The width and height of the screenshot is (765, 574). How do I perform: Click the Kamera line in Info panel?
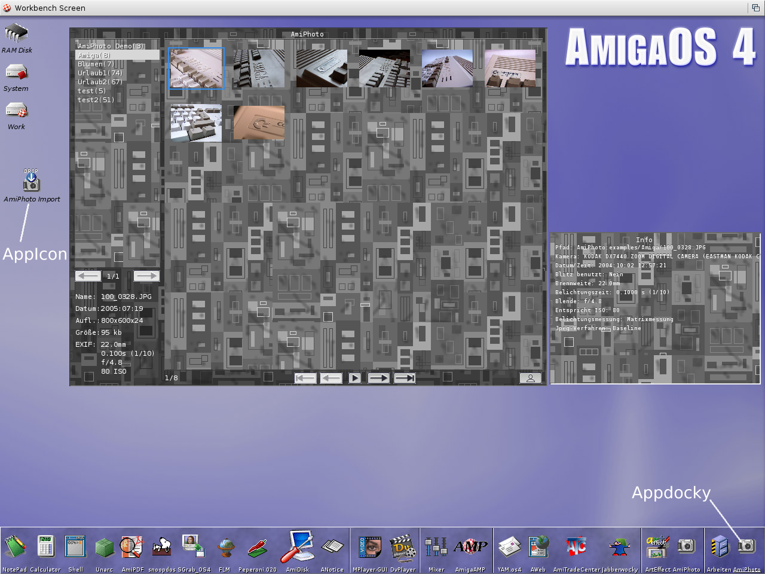point(657,256)
